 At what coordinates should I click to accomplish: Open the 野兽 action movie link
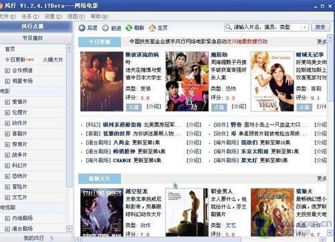[236, 125]
